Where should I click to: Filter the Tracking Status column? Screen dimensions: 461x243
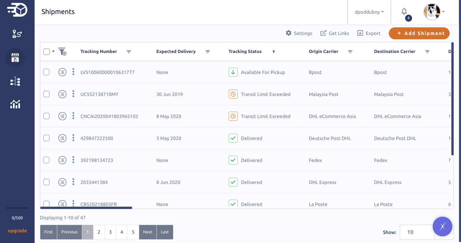[x=274, y=52]
